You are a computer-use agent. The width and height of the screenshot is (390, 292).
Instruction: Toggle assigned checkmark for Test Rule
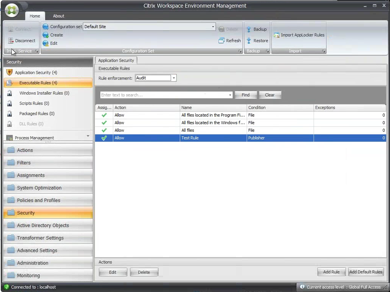[x=104, y=138]
